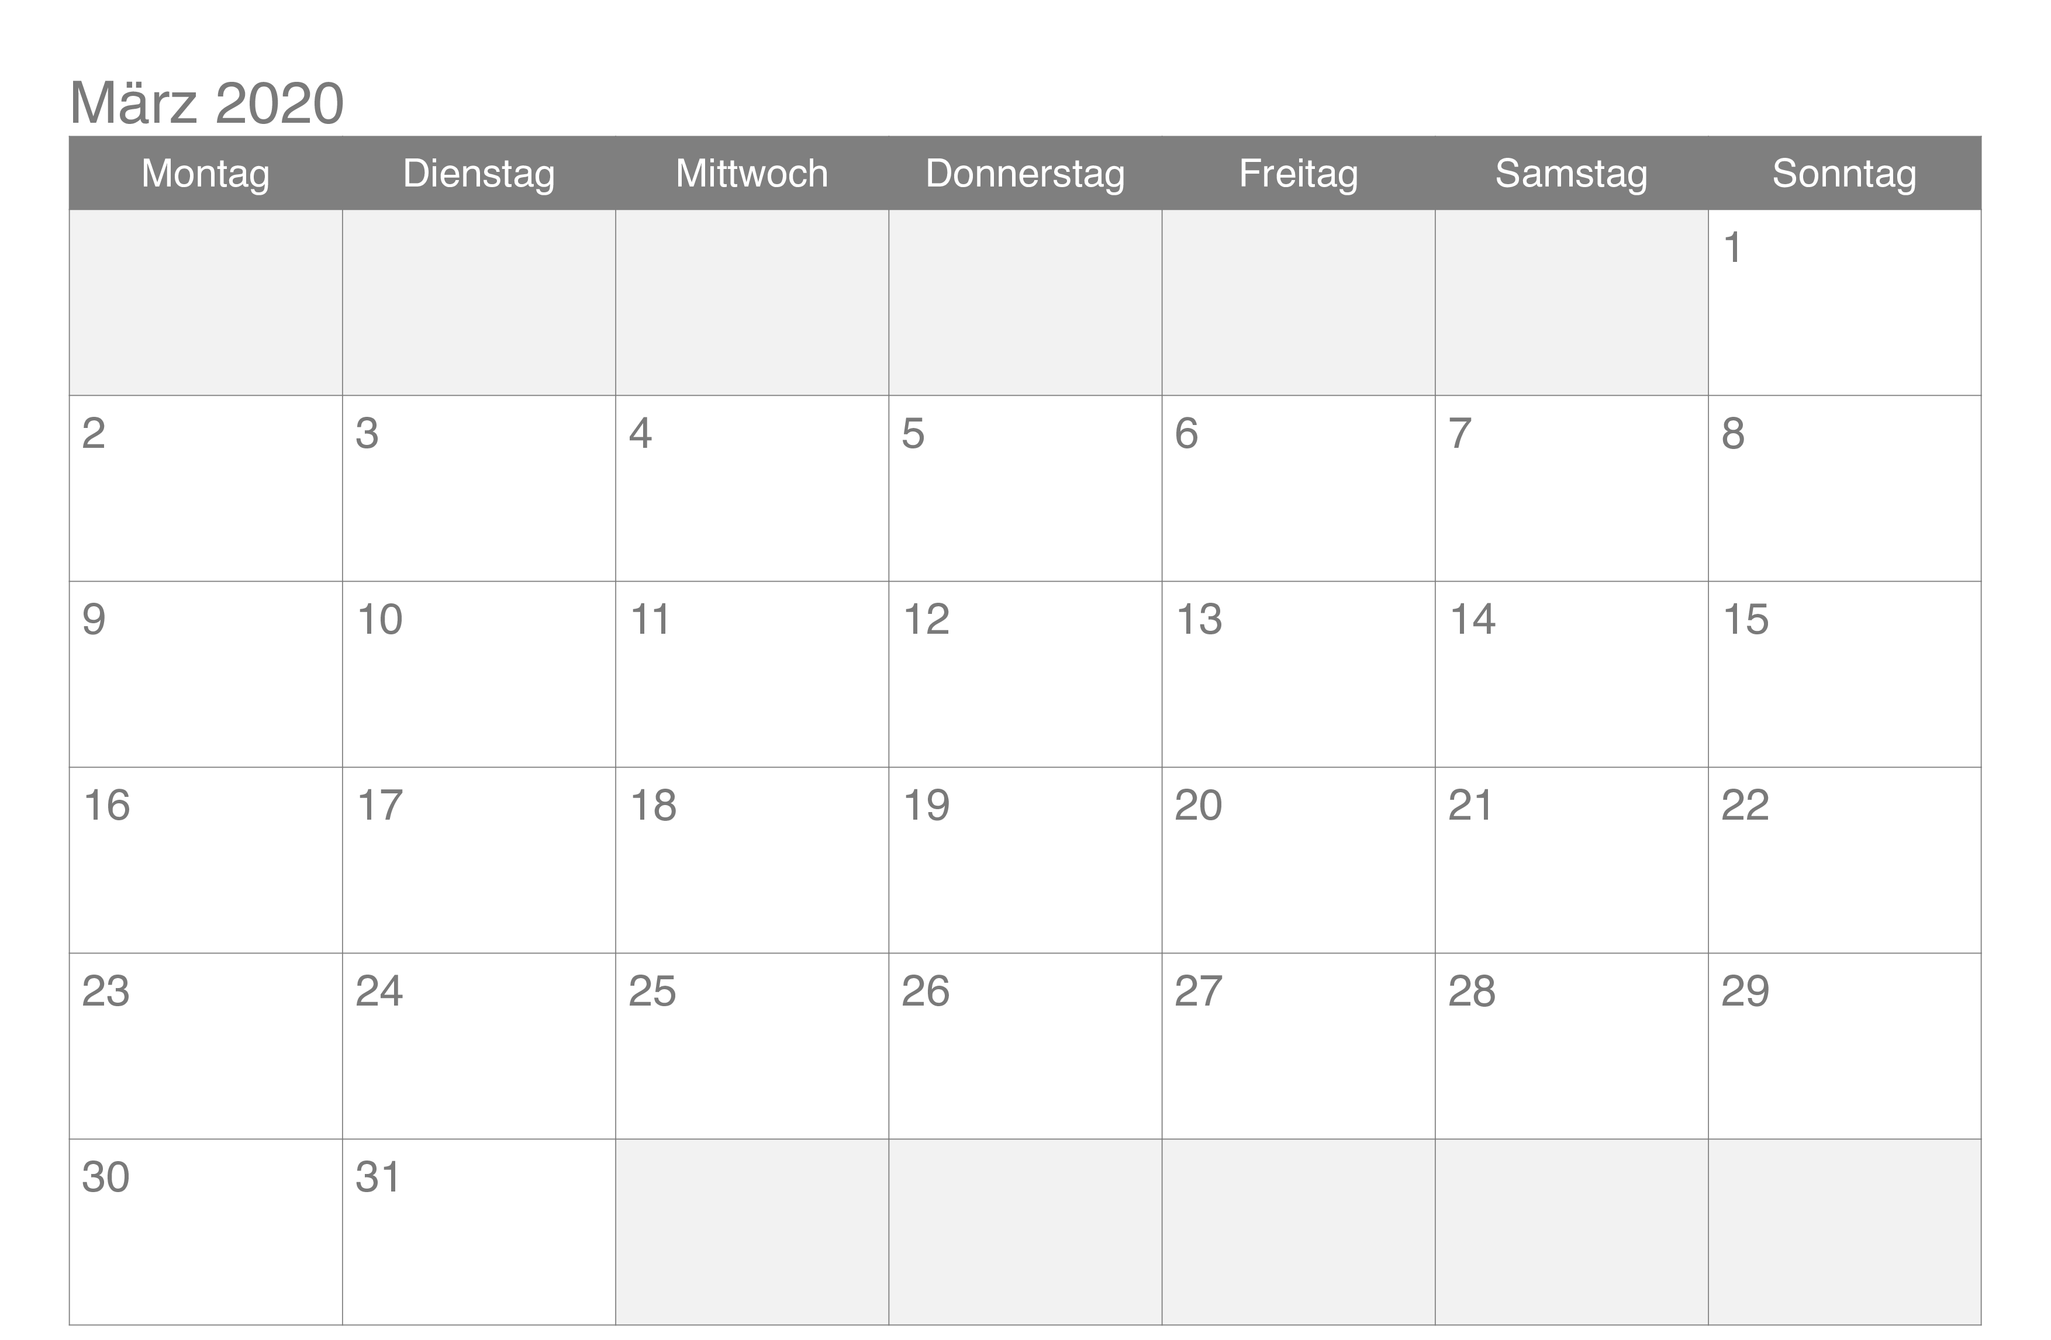Click the März 2020 title
This screenshot has width=2051, height=1340.
pos(207,103)
